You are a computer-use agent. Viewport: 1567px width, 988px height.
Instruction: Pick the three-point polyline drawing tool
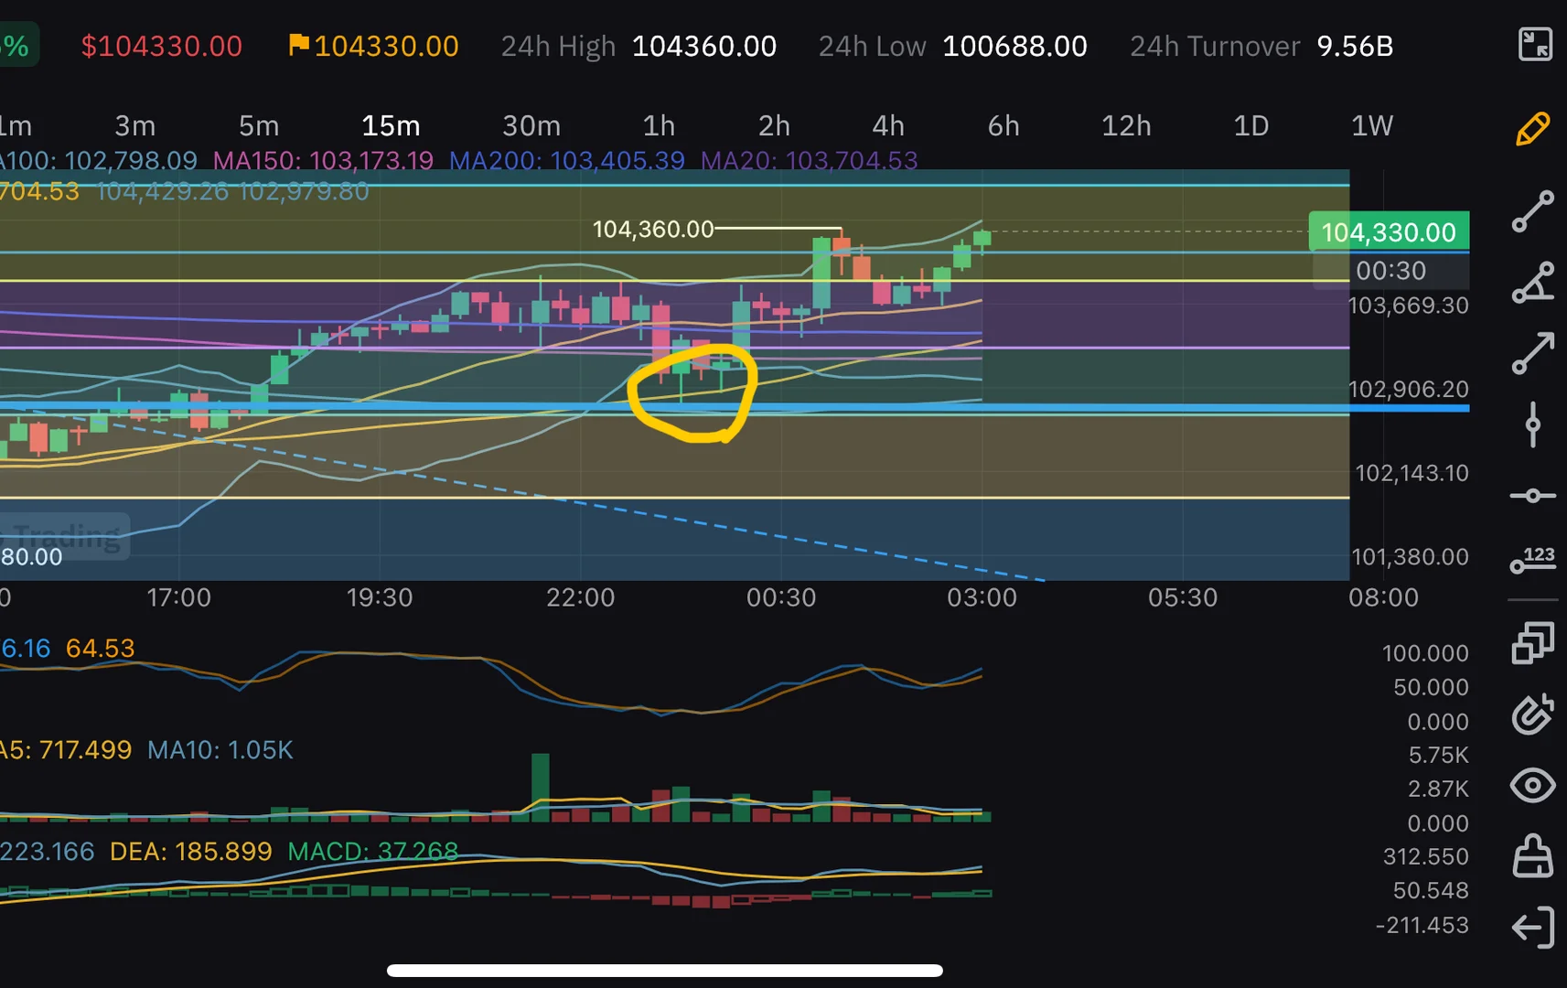[1533, 282]
